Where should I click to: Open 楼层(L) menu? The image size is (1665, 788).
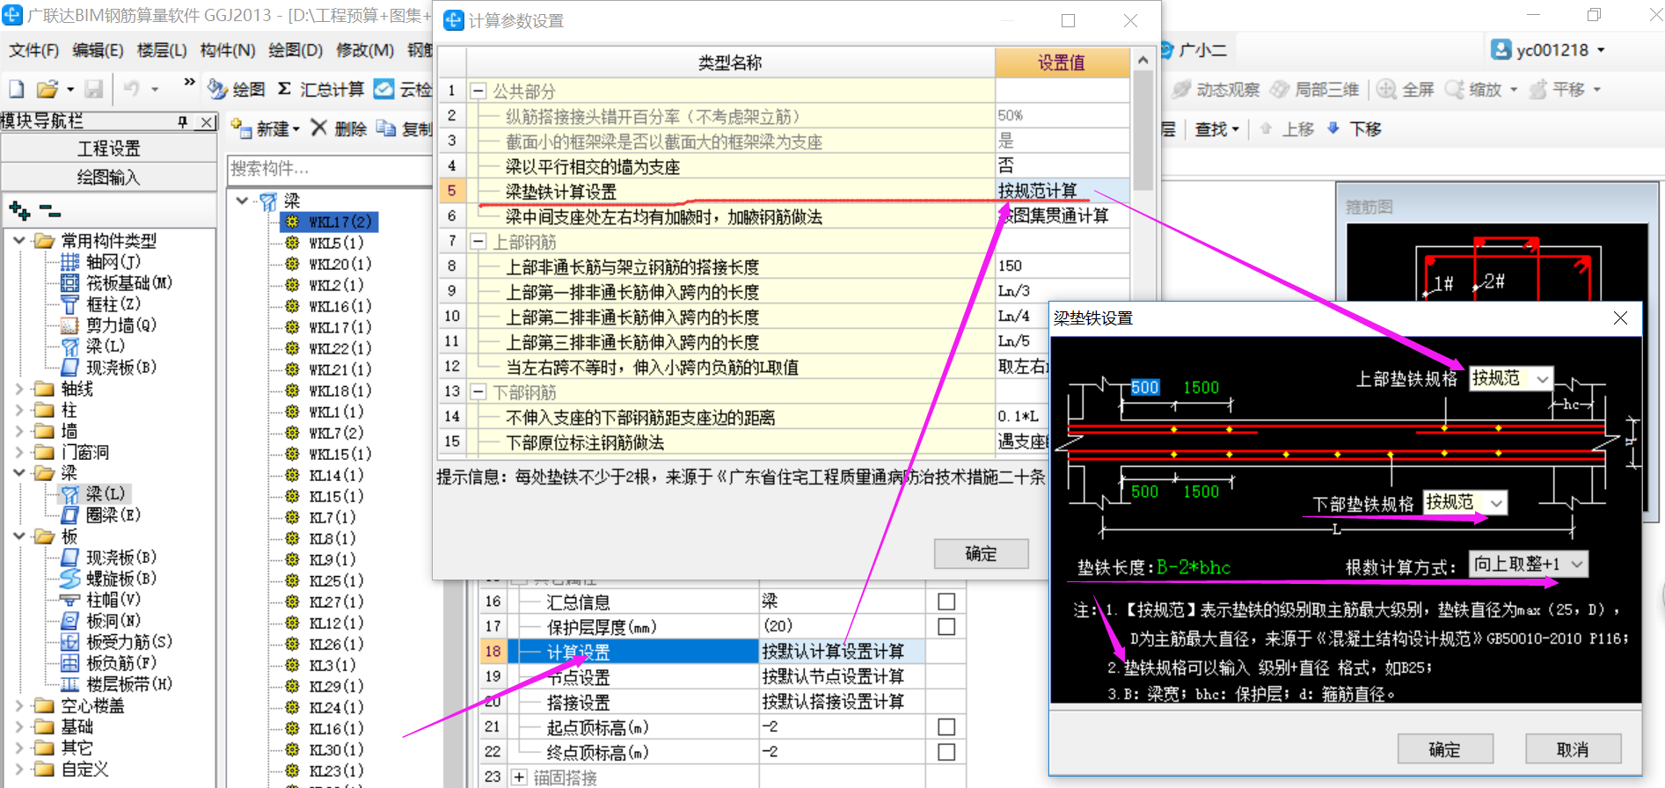click(x=162, y=50)
